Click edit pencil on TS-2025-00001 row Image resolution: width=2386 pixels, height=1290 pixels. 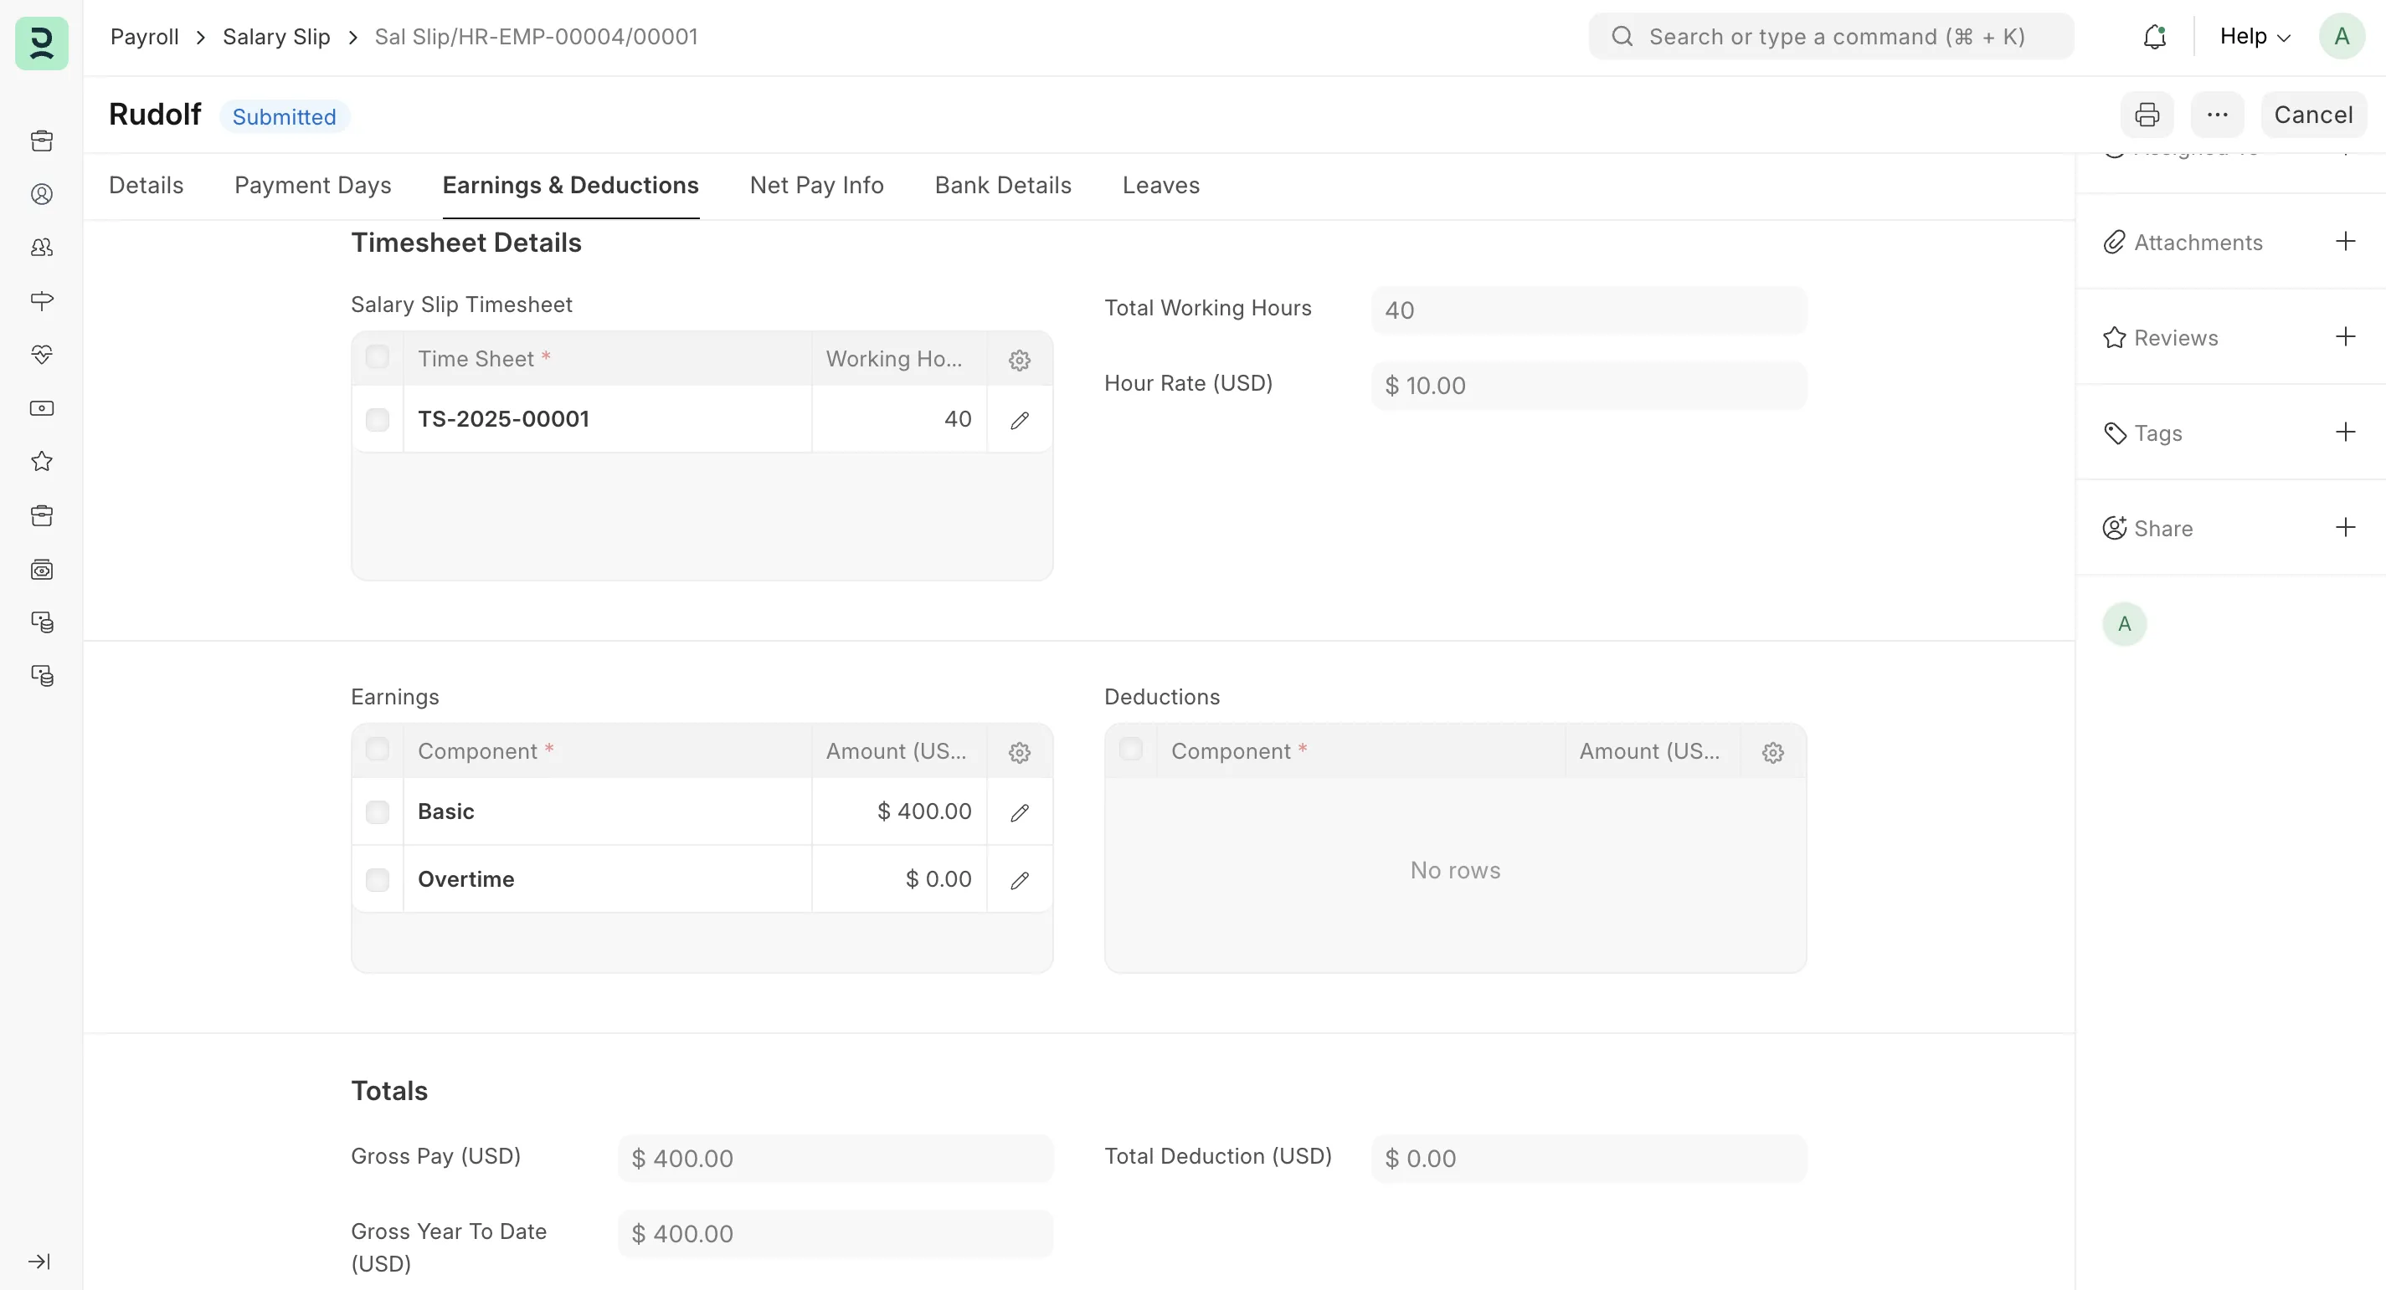1019,420
